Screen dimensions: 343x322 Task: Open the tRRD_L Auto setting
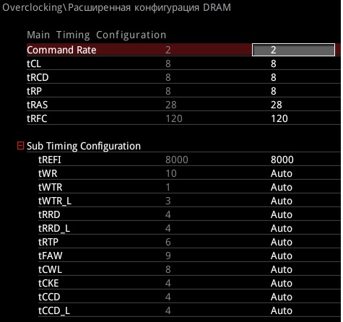[282, 228]
